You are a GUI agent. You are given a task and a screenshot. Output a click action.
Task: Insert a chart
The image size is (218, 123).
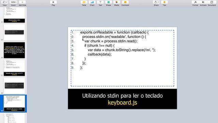tap(92, 2)
